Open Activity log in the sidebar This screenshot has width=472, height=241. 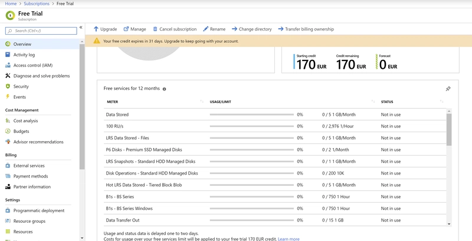[x=24, y=55]
